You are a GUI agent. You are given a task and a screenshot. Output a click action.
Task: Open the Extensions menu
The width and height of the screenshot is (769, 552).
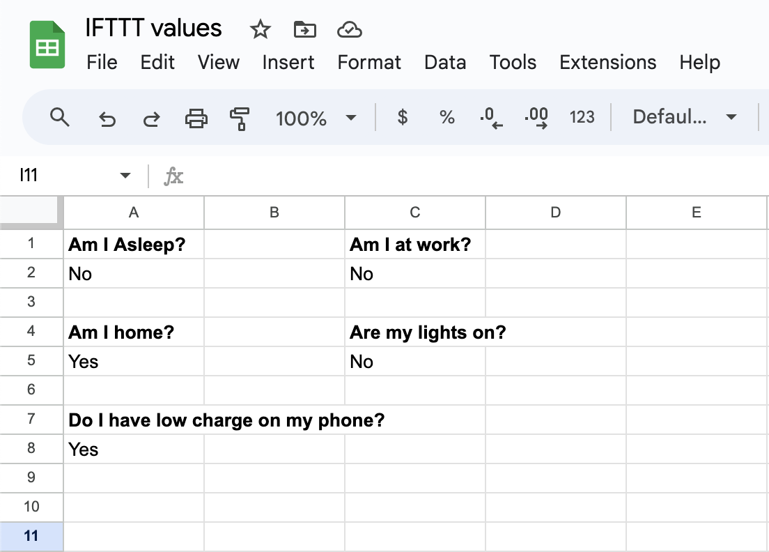[607, 62]
